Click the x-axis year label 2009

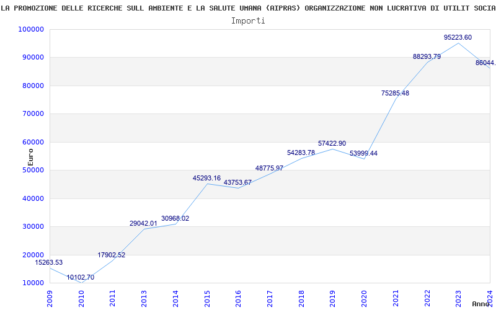pyautogui.click(x=50, y=299)
